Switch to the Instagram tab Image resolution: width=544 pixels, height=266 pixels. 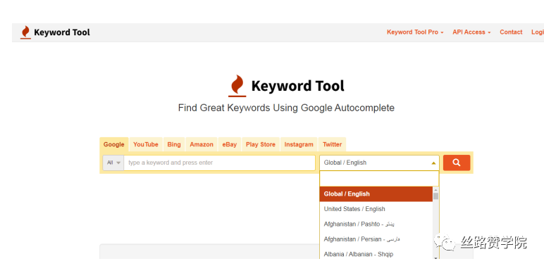tap(299, 144)
